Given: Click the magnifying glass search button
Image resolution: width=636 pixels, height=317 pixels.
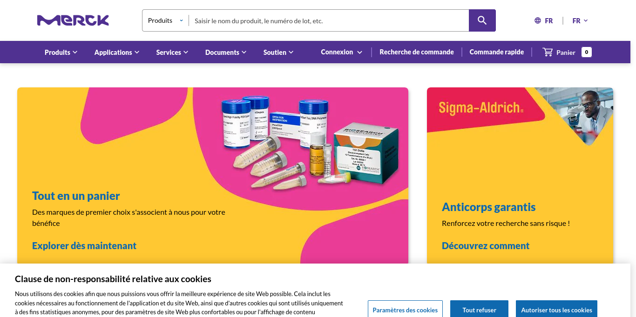Looking at the screenshot, I should click(482, 20).
